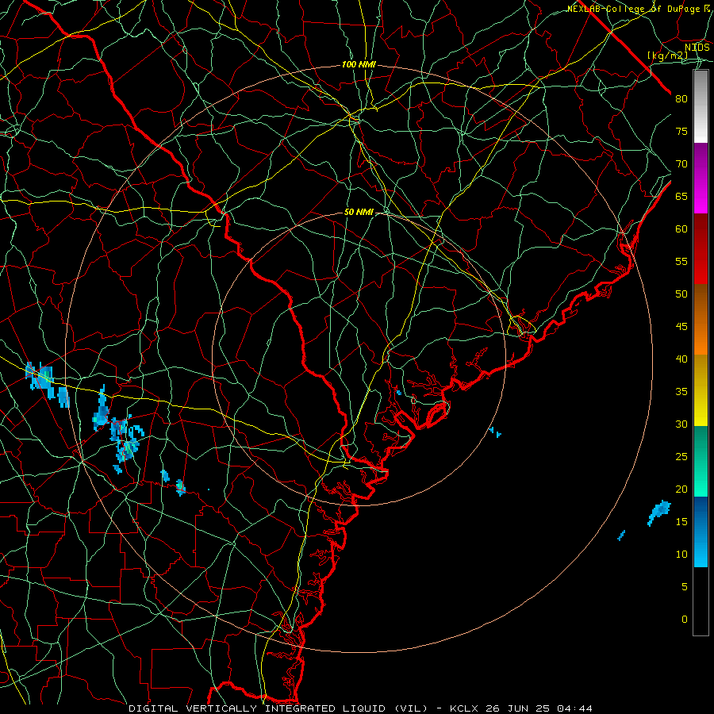Click the purple-magenta segment of the color bar
Screen dimensions: 714x714
click(701, 178)
